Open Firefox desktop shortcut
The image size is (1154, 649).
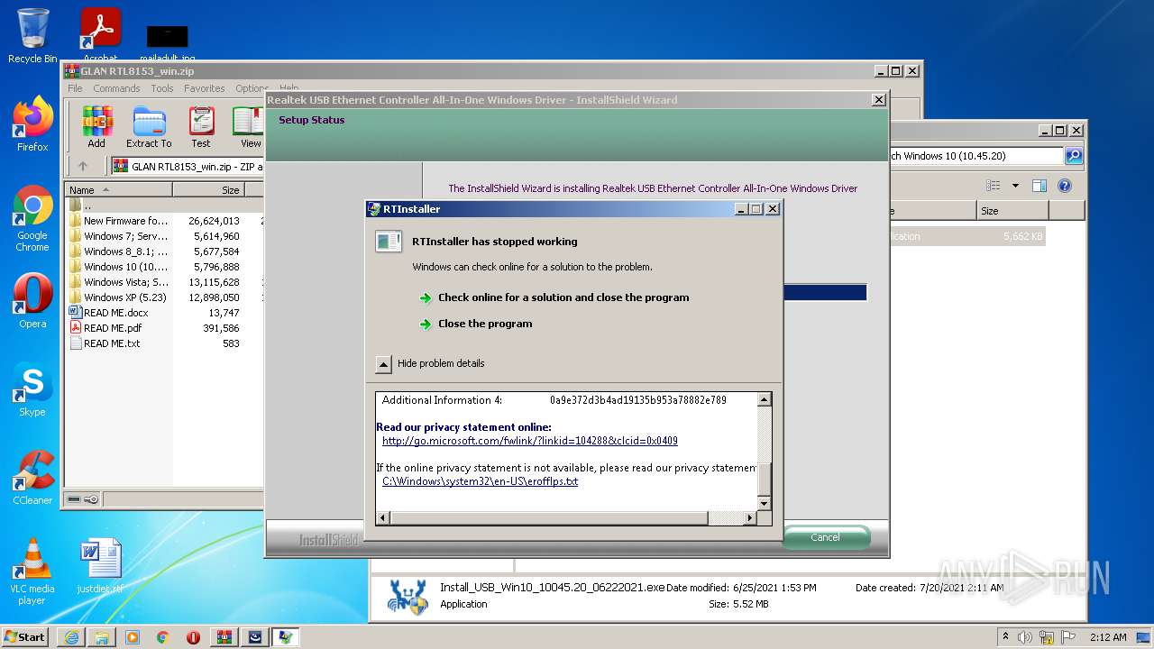[32, 124]
